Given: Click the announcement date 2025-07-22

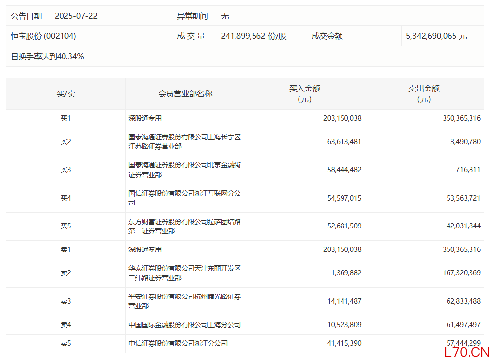Looking at the screenshot, I should coord(76,16).
